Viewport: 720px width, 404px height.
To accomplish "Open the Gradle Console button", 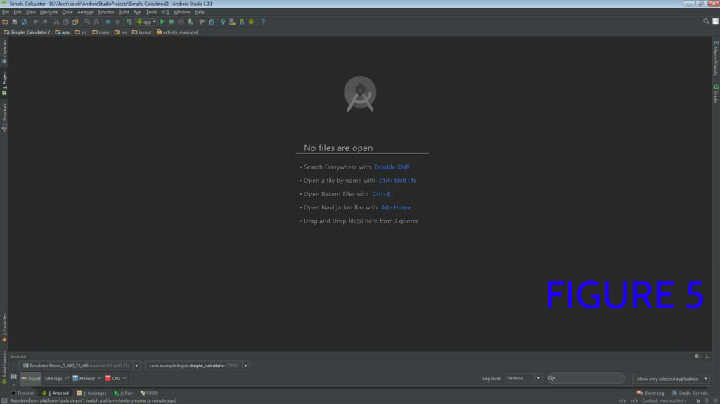I will pyautogui.click(x=690, y=393).
